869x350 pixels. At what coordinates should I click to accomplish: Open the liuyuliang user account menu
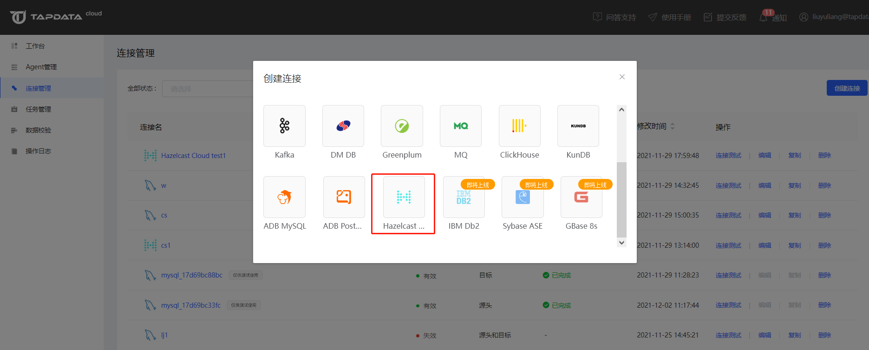[x=833, y=17]
